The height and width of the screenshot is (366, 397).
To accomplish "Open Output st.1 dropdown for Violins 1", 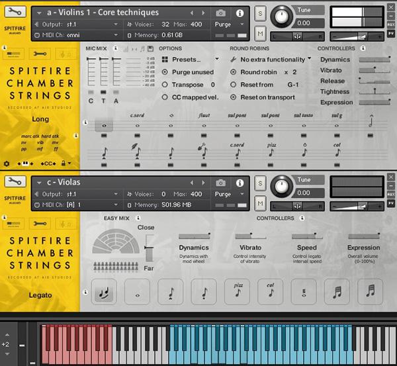I will pyautogui.click(x=76, y=24).
